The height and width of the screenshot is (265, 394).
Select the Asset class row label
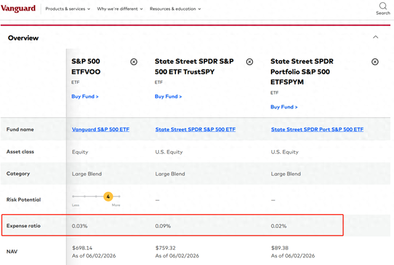tap(20, 152)
